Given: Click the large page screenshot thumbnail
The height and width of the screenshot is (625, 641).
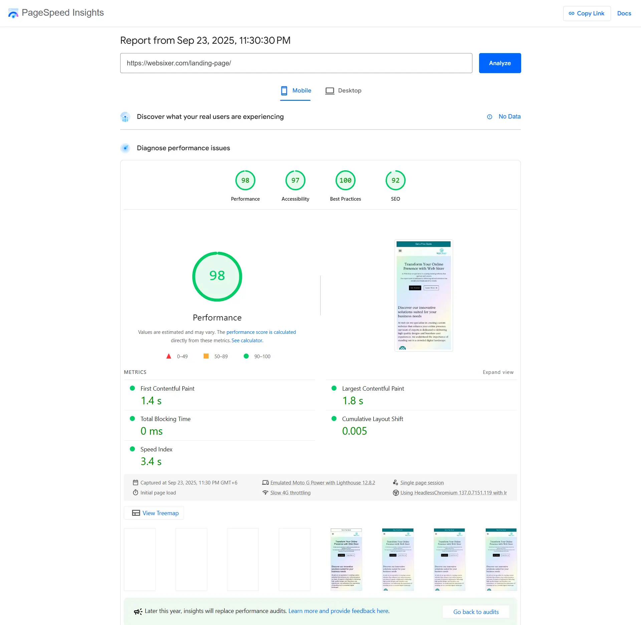Looking at the screenshot, I should [423, 295].
